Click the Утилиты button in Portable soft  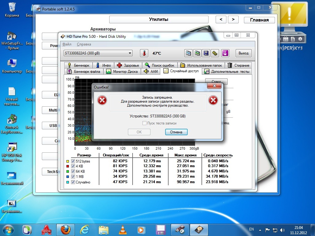click(159, 19)
